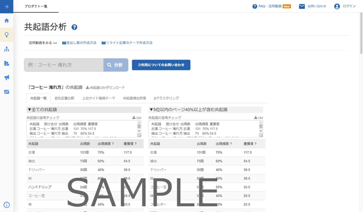Open the 共起語順位評価 tab
363x212 pixels.
point(134,98)
